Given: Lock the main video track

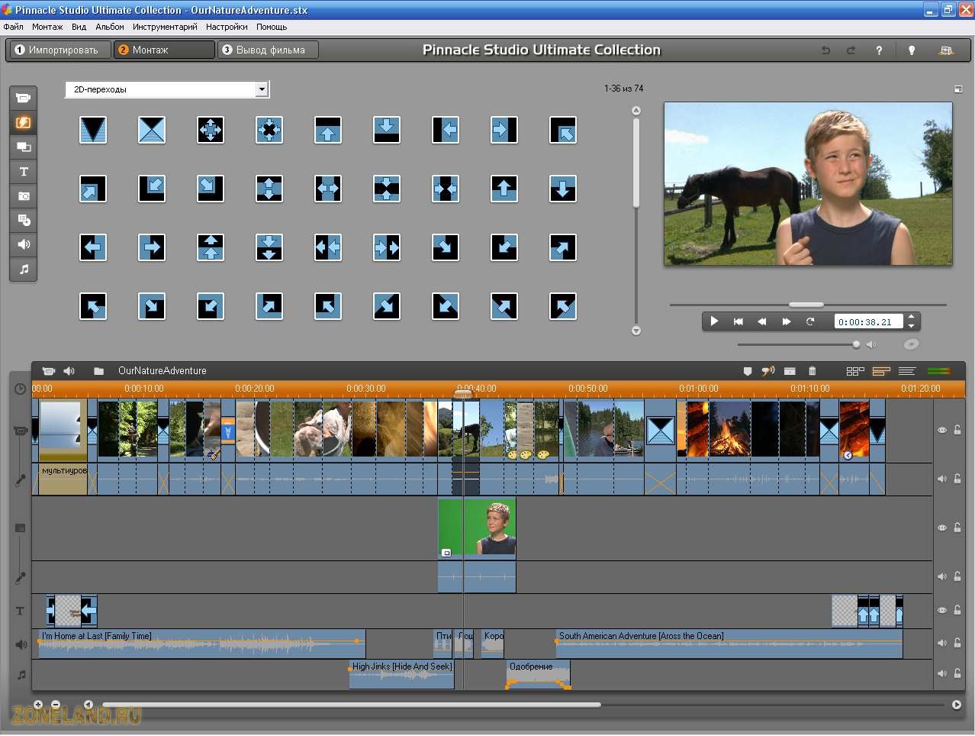Looking at the screenshot, I should click(957, 430).
